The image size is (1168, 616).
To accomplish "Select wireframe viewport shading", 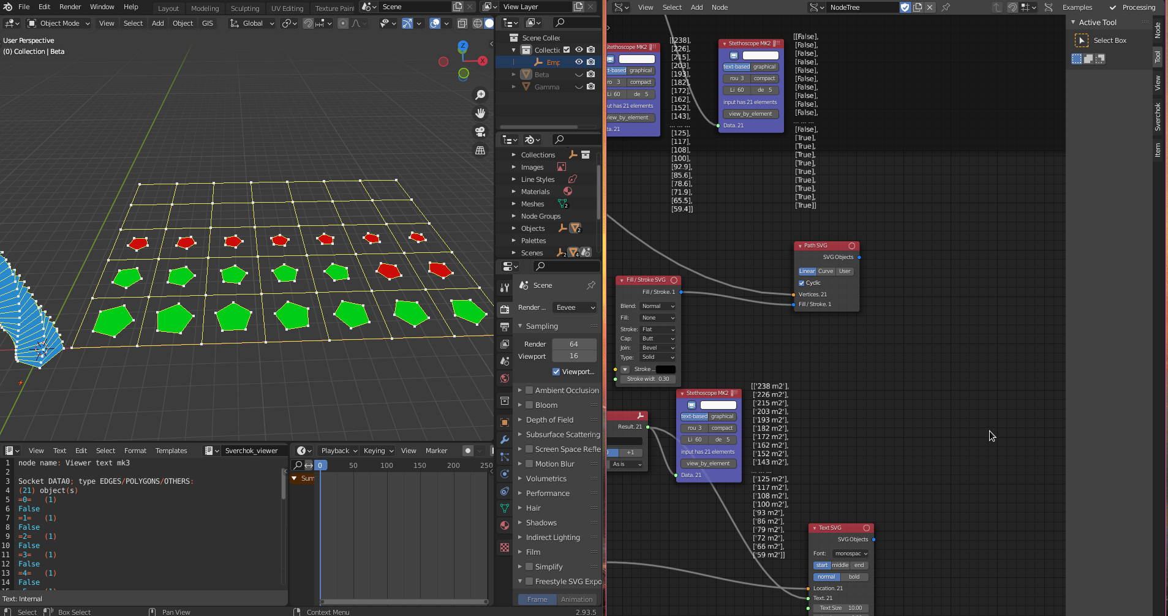I will 478,23.
